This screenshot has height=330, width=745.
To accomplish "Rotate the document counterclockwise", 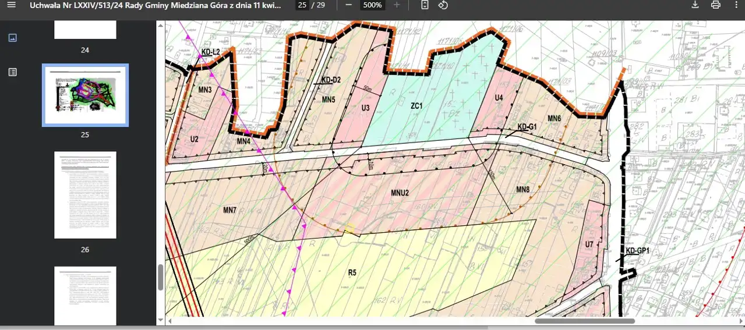I will (443, 5).
